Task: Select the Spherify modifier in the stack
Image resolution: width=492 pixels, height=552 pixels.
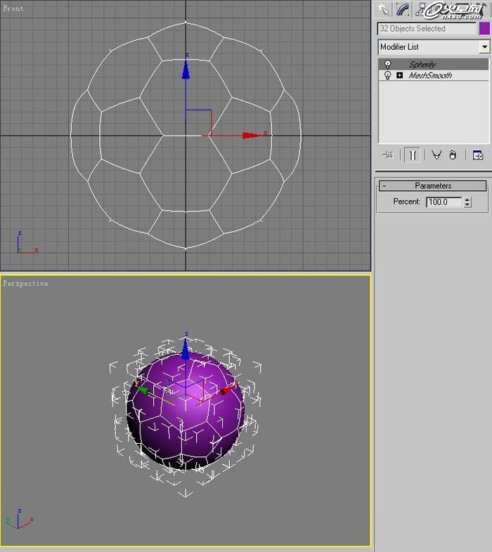Action: [422, 65]
